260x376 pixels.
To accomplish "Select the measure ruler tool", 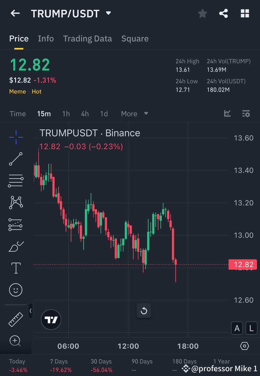I will click(16, 319).
